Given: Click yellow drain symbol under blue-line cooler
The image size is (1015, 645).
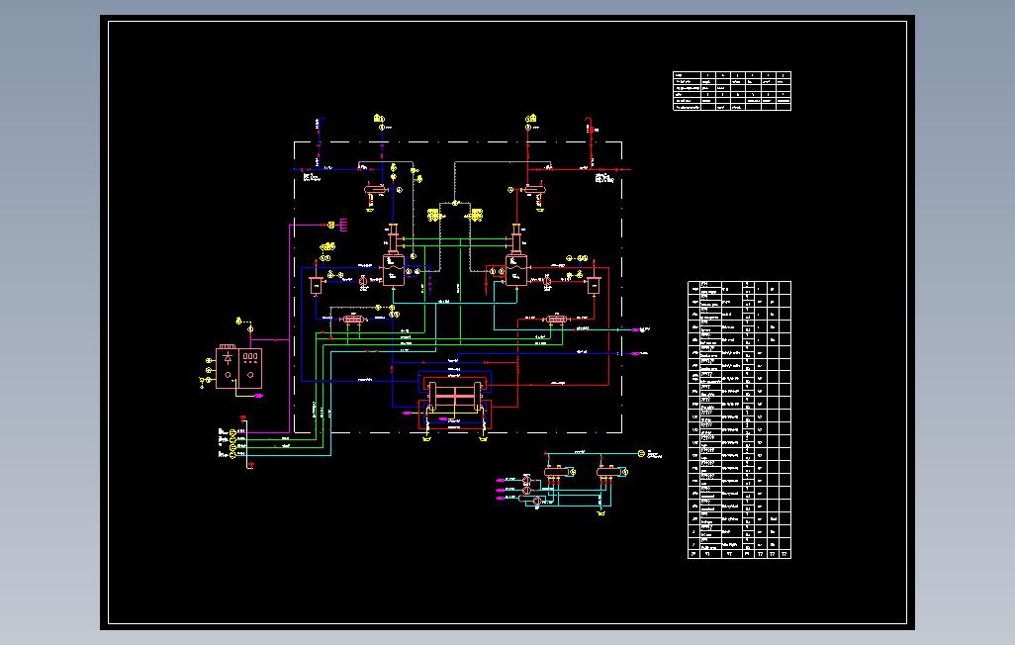Looking at the screenshot, I should (x=370, y=209).
